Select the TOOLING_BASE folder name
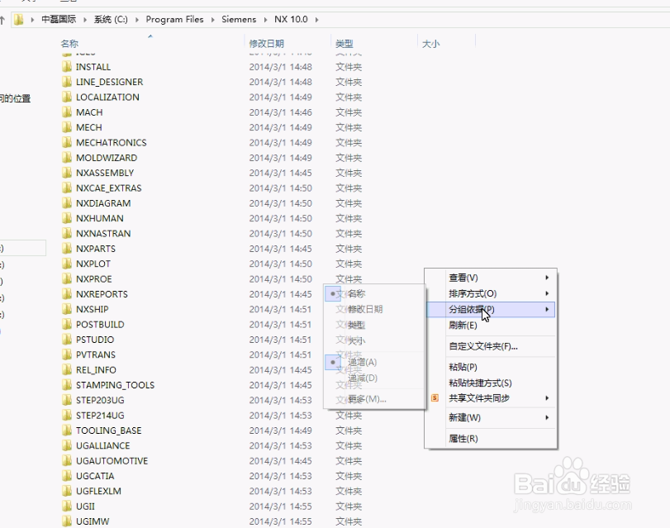This screenshot has width=670, height=528. [x=108, y=430]
